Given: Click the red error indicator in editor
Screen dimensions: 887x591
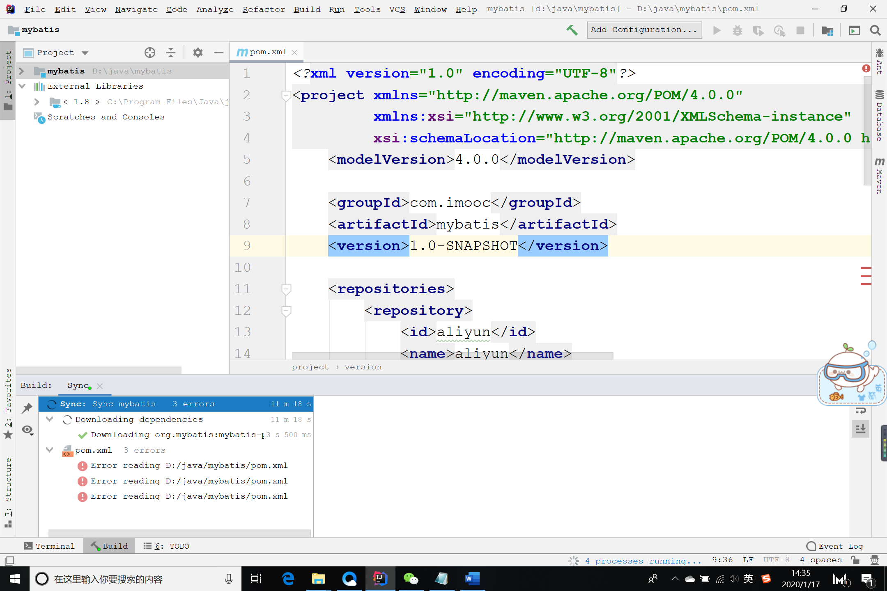Looking at the screenshot, I should tap(866, 69).
